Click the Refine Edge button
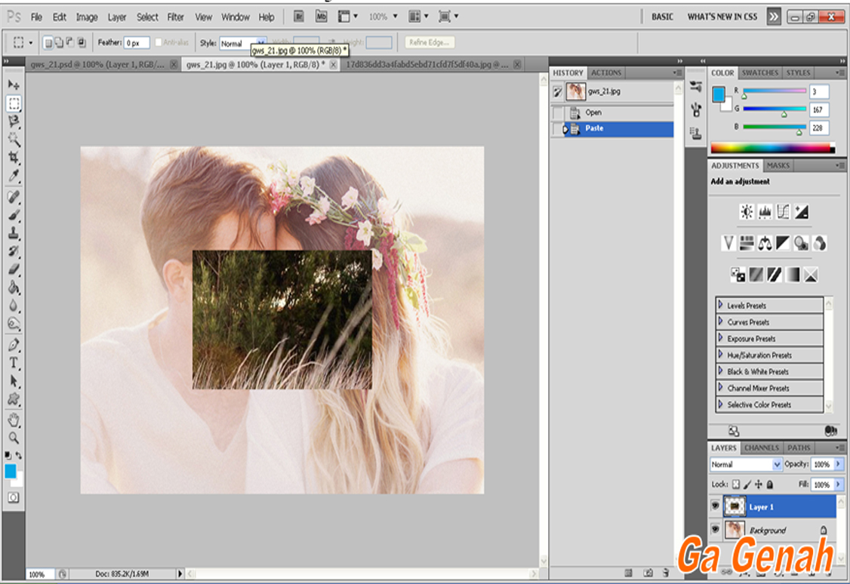The width and height of the screenshot is (850, 584). click(431, 42)
